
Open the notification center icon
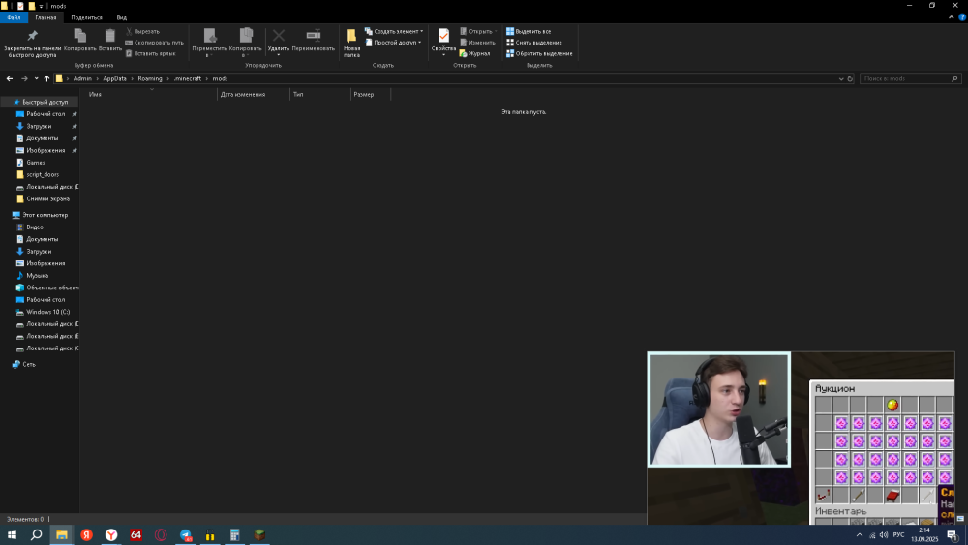[x=952, y=535]
